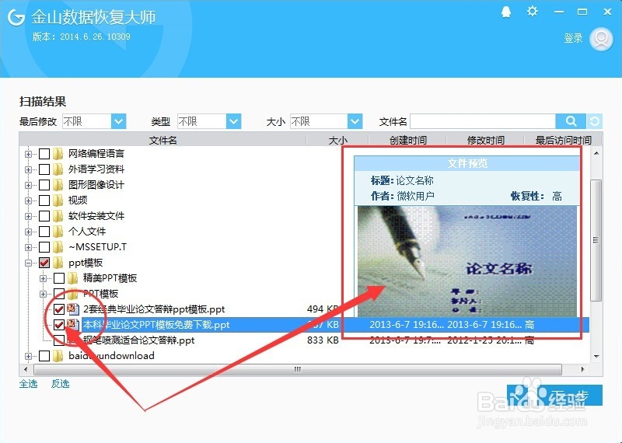Click the horizontal scroll right arrow

[x=582, y=369]
